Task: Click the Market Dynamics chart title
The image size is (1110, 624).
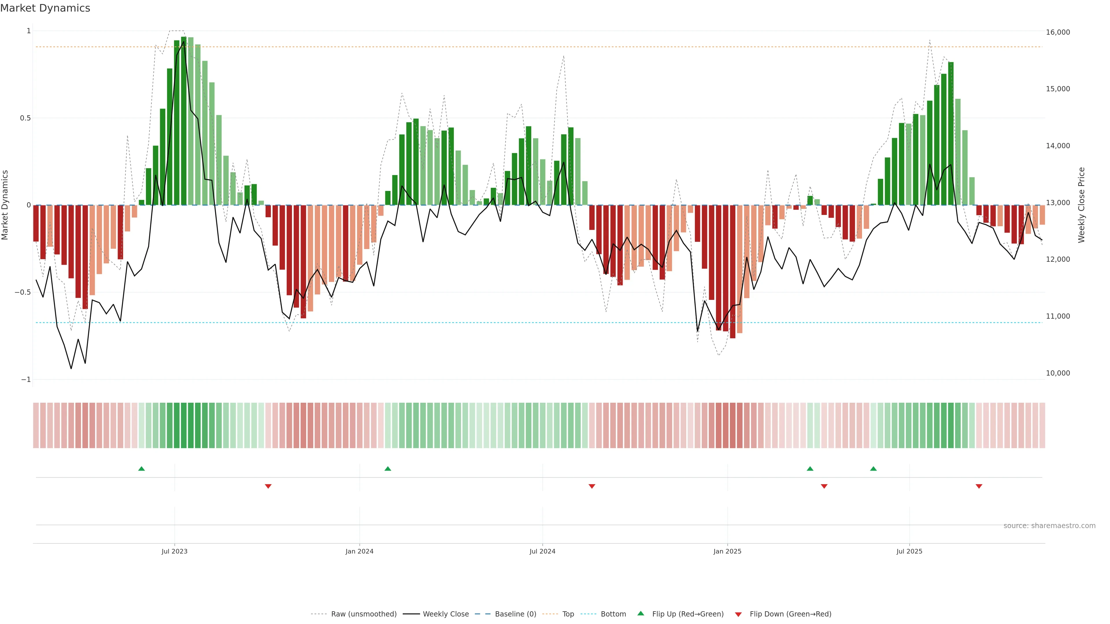Action: coord(45,8)
